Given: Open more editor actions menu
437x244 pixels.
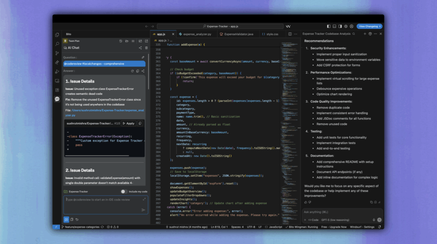Looking at the screenshot, I should 296,34.
